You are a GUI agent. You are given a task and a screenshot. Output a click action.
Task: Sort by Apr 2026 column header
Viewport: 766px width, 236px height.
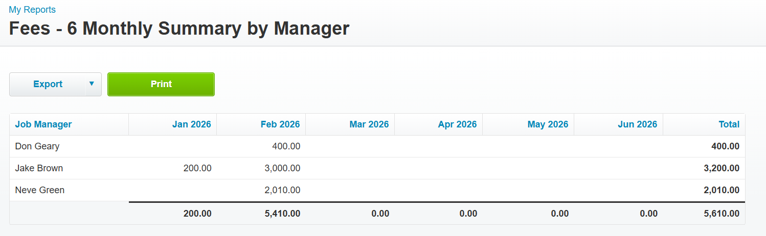pyautogui.click(x=457, y=124)
